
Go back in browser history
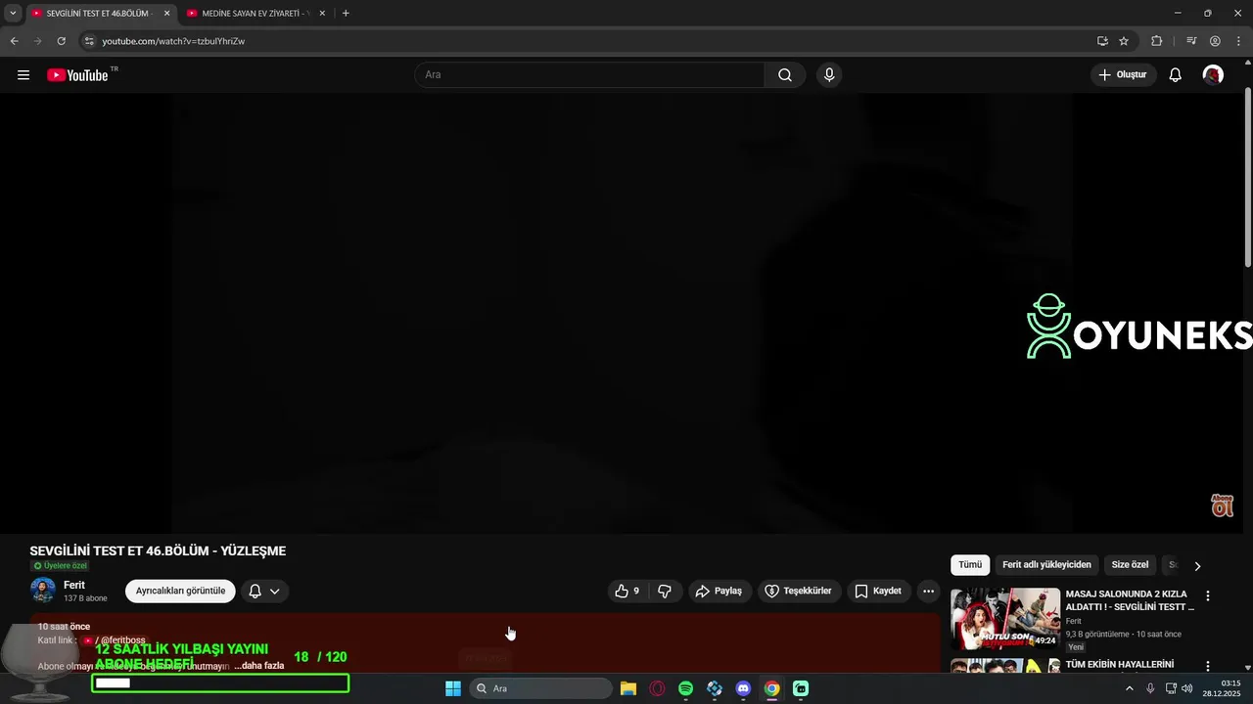14,41
